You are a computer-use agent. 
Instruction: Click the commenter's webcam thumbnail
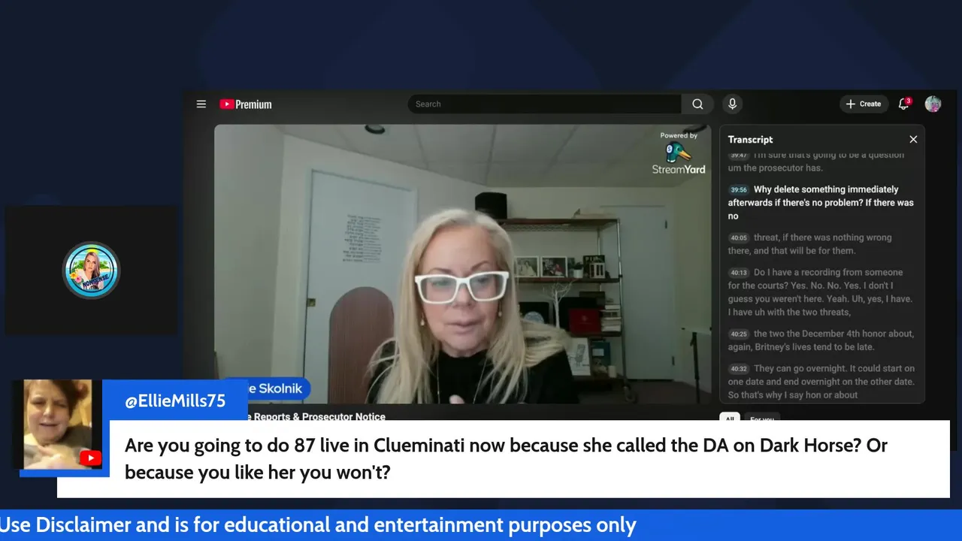click(x=58, y=425)
